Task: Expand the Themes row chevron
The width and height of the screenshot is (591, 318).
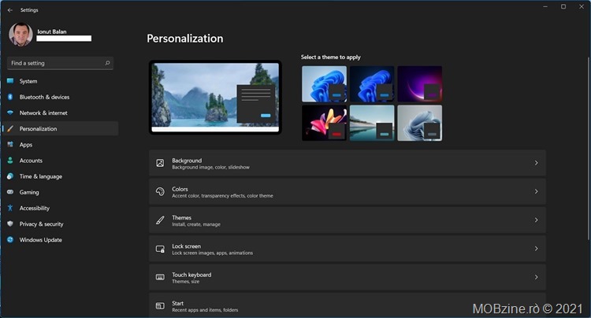Action: point(536,220)
